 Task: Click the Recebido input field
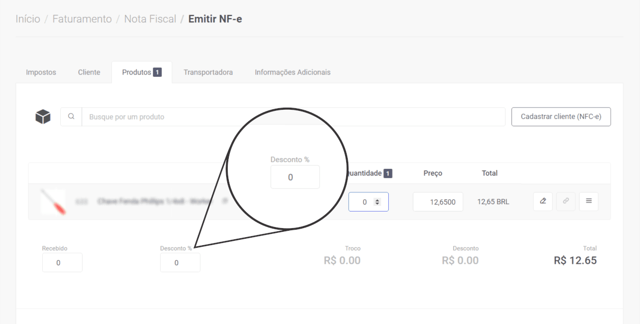[x=62, y=263]
